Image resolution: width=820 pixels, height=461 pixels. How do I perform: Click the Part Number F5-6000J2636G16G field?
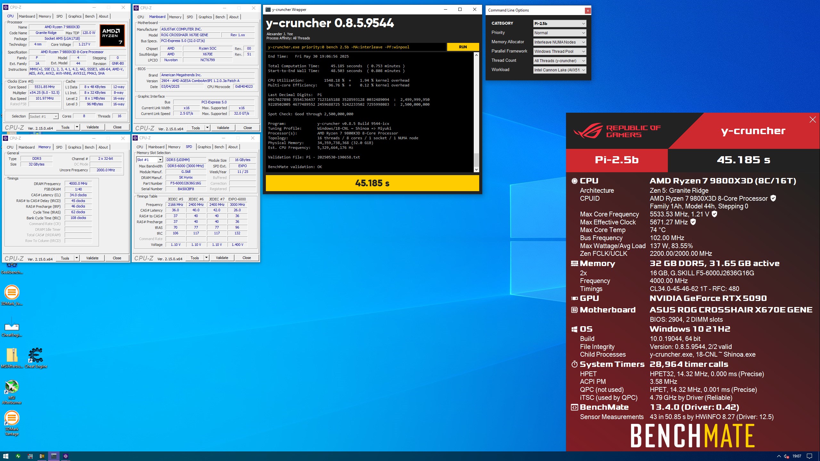coord(186,183)
